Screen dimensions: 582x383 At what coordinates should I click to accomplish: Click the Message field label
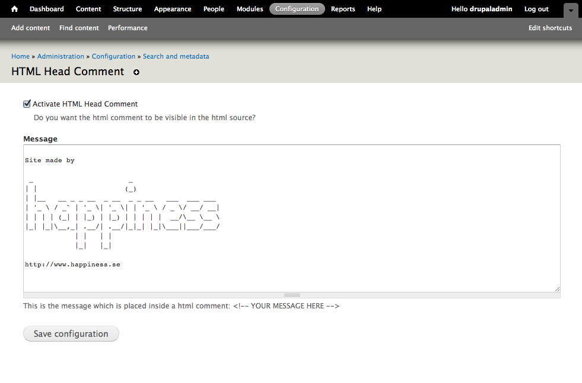click(40, 139)
